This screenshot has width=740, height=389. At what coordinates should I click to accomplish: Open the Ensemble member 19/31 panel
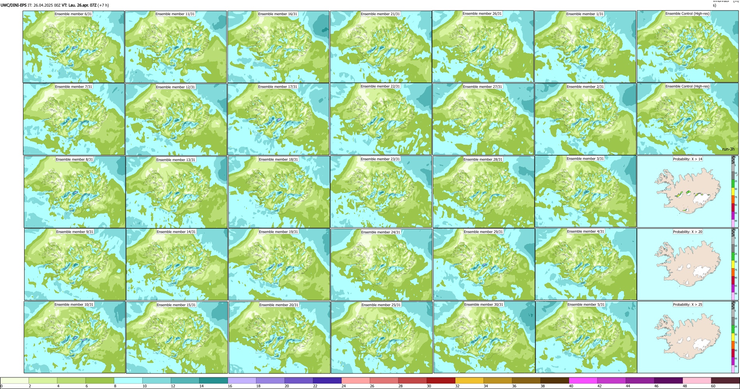pyautogui.click(x=279, y=265)
